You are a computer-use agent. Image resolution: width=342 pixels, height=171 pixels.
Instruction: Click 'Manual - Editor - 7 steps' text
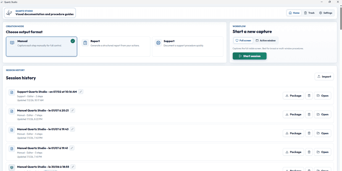point(30,115)
